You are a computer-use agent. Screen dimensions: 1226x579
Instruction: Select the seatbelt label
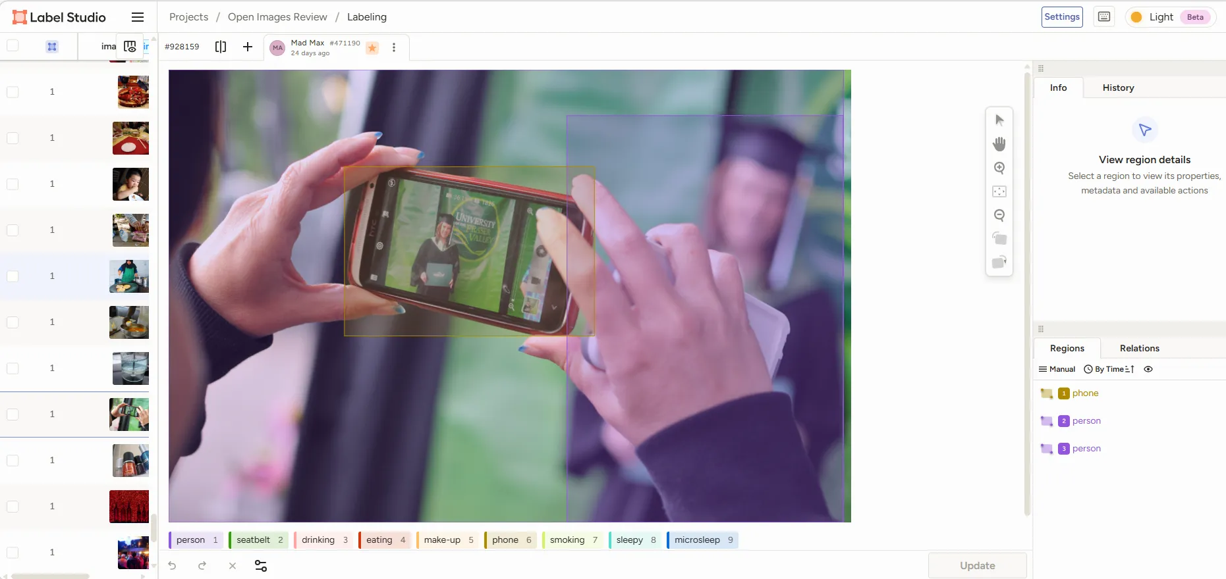[259, 540]
